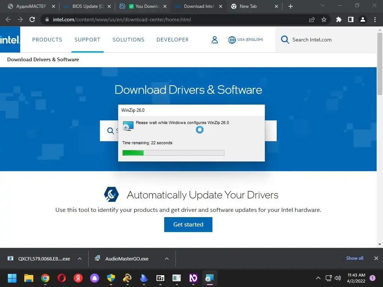Open USA (English) language selector

(245, 40)
